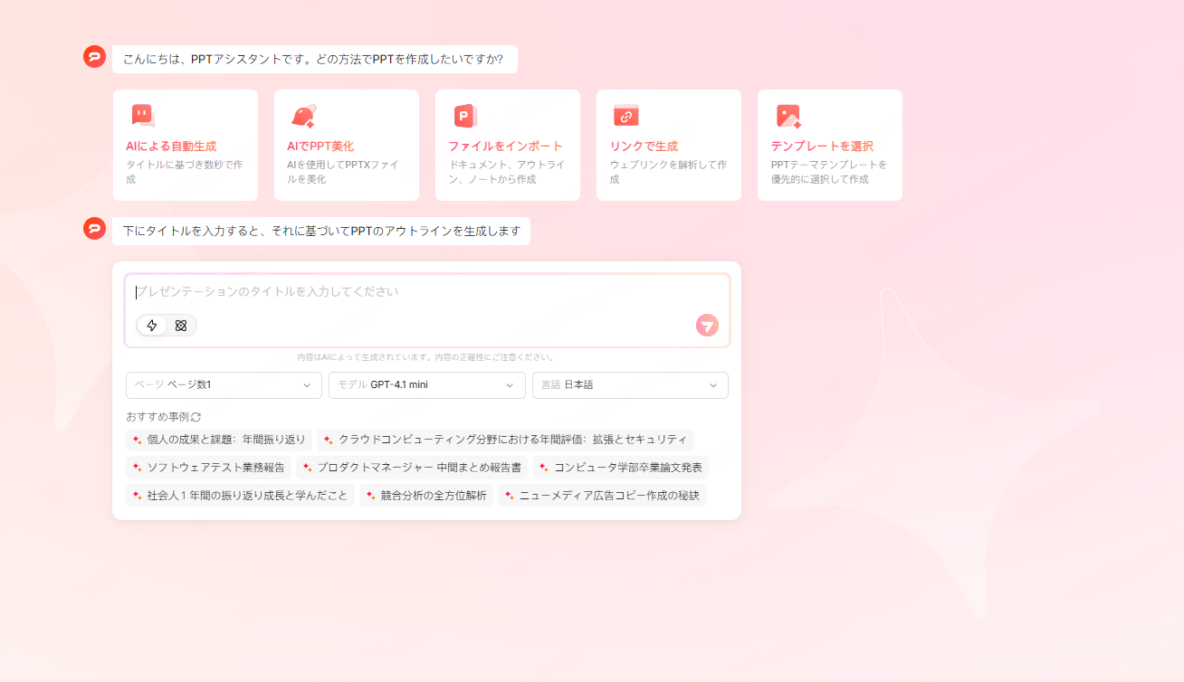This screenshot has height=682, width=1184.
Task: Open the モデル GPT-4.1 mini dropdown
Action: (x=426, y=385)
